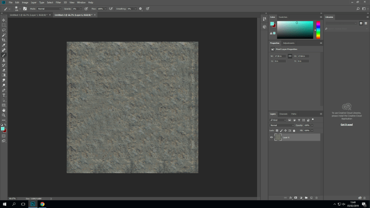Switch to the Swatches tab
The width and height of the screenshot is (370, 208).
283,17
